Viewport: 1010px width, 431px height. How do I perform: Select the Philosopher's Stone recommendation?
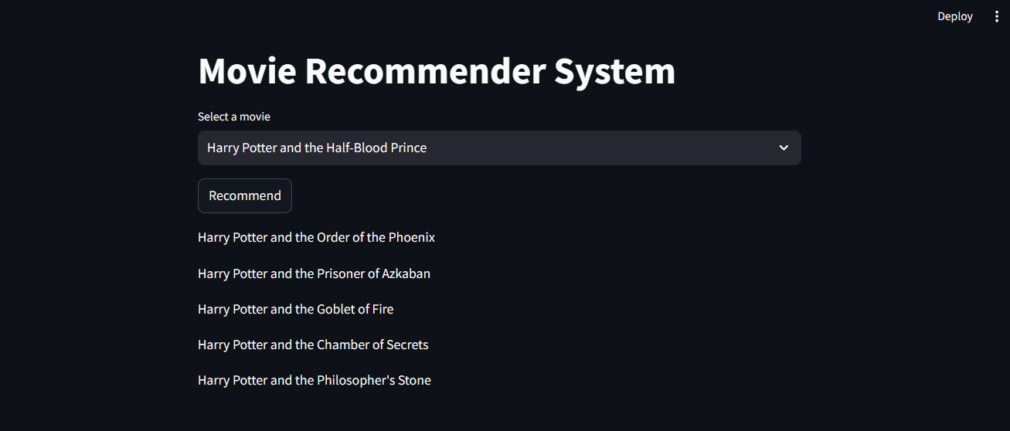314,380
